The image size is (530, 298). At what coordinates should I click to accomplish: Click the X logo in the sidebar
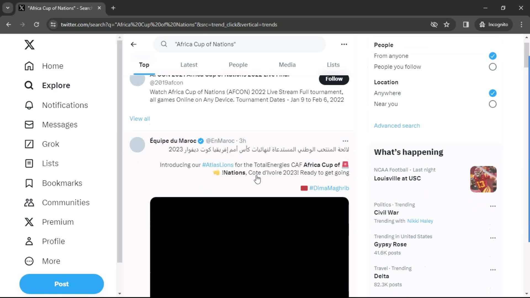[x=29, y=44]
